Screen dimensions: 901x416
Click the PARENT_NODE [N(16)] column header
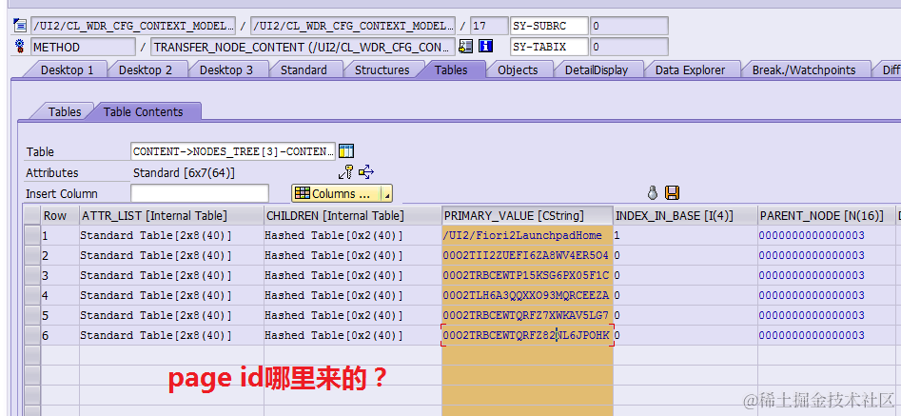tap(826, 215)
